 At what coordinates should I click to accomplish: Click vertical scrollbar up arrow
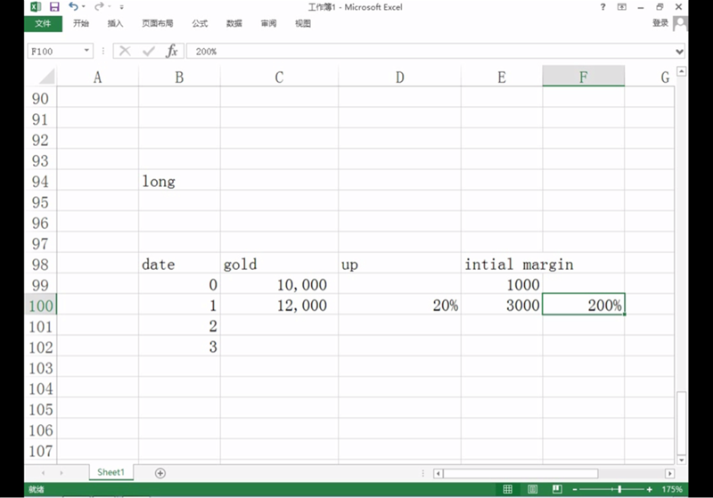pos(681,71)
